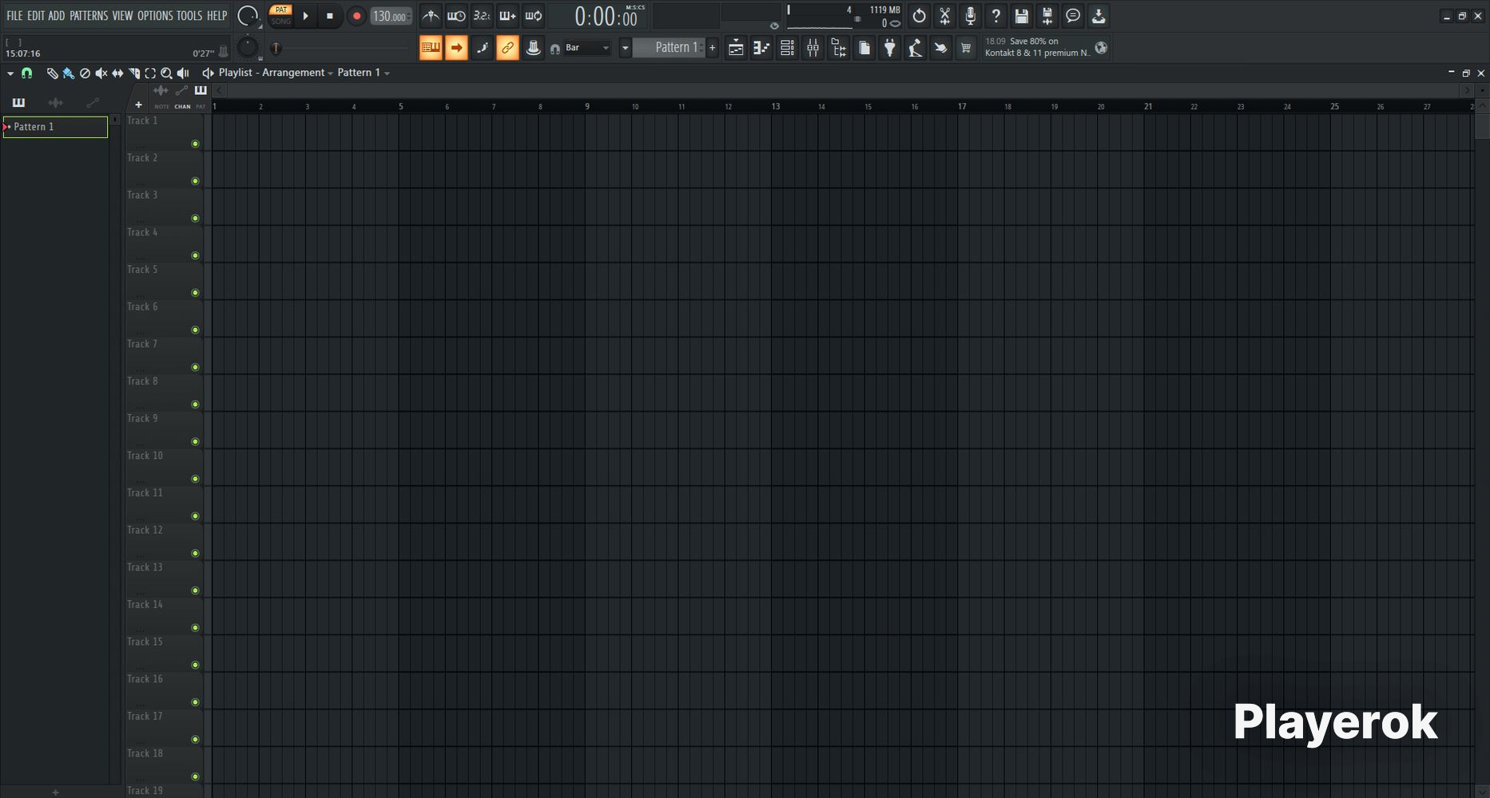Open the plugin picker plug icon
This screenshot has width=1490, height=798.
tap(889, 49)
